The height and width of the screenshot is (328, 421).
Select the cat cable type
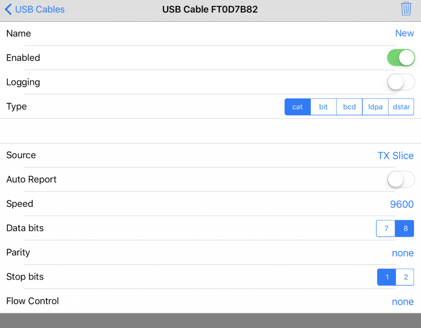(298, 107)
